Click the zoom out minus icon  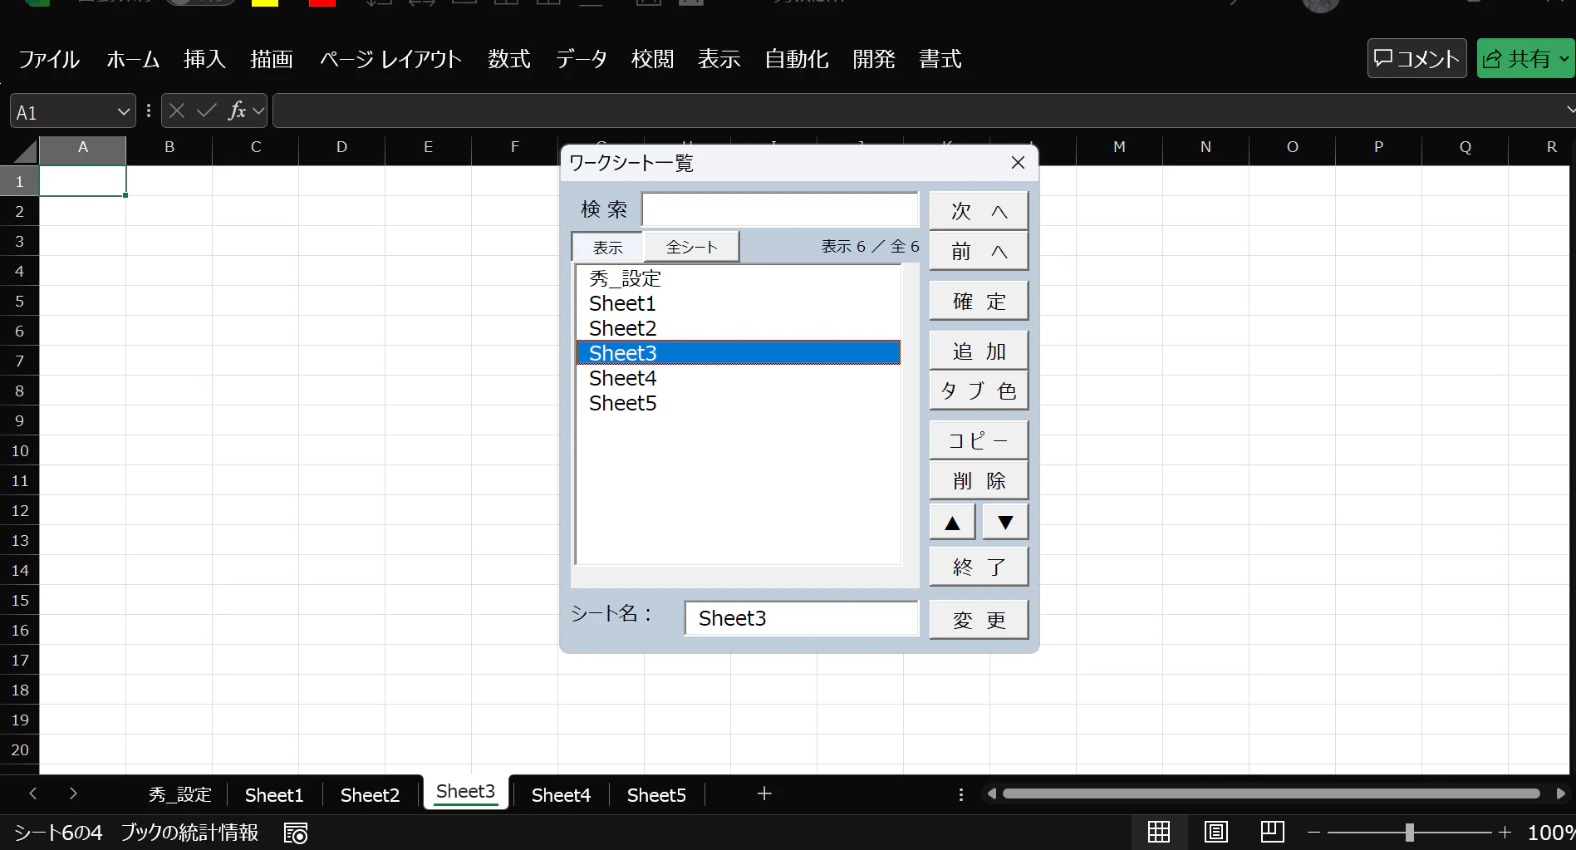(x=1313, y=832)
